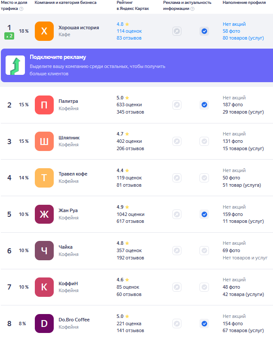273x342 pixels.
Task: Click the green rank change badge
Action: (x=9, y=36)
